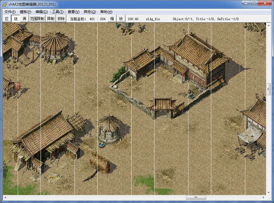Click the vertical scrollbar up arrow
The image size is (274, 203).
click(269, 25)
